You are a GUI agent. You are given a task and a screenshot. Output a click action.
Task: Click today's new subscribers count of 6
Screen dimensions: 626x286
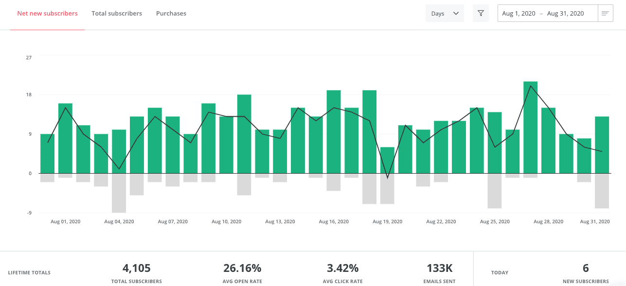coord(586,268)
